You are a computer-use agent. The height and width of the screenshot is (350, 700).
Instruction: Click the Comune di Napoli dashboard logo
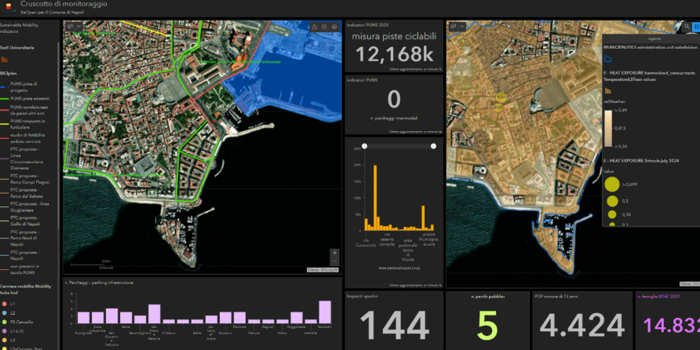[x=8, y=7]
